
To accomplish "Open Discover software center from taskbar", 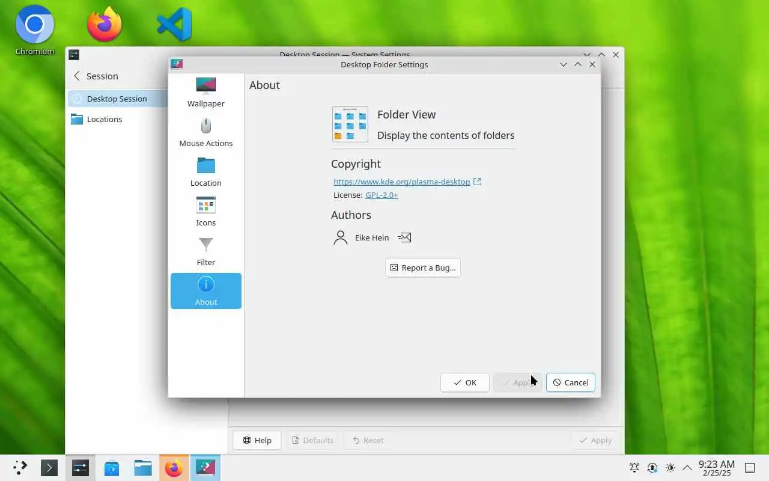I will [x=112, y=468].
